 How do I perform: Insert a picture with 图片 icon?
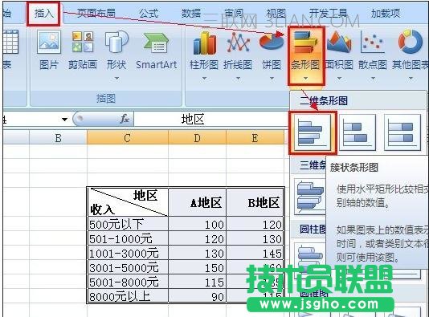pos(49,42)
